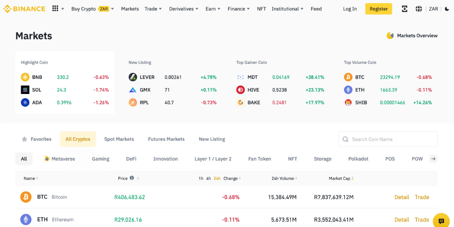Open Markets Overview pie icon

(x=390, y=35)
